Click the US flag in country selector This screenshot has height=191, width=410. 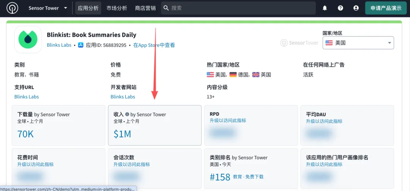click(329, 43)
